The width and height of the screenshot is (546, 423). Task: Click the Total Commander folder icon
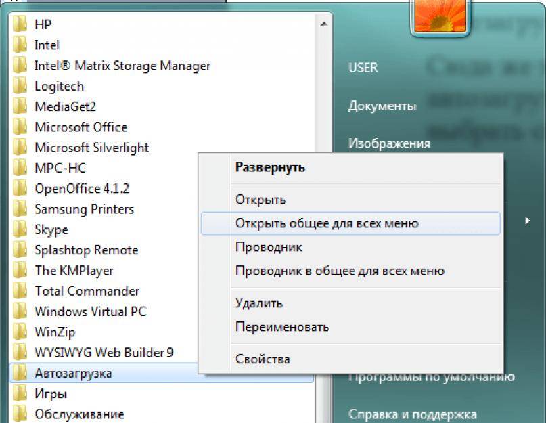pos(20,291)
